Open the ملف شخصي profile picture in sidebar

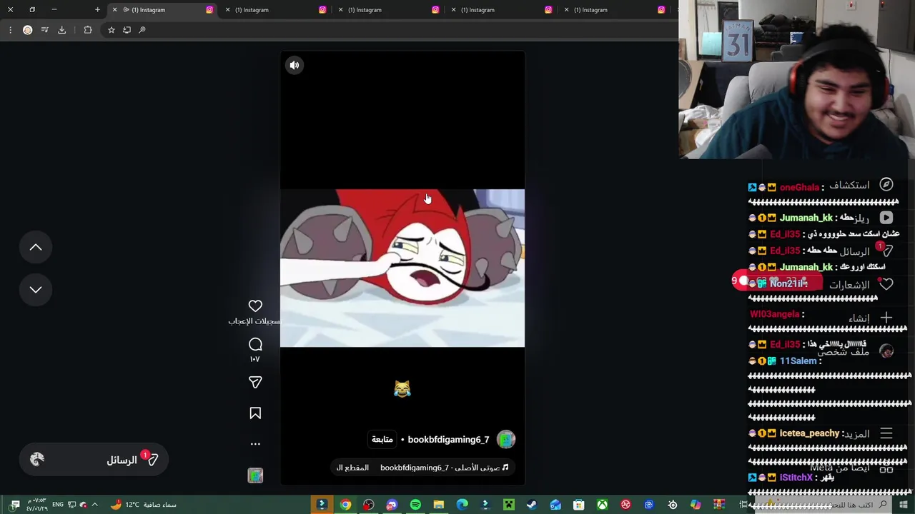886,351
